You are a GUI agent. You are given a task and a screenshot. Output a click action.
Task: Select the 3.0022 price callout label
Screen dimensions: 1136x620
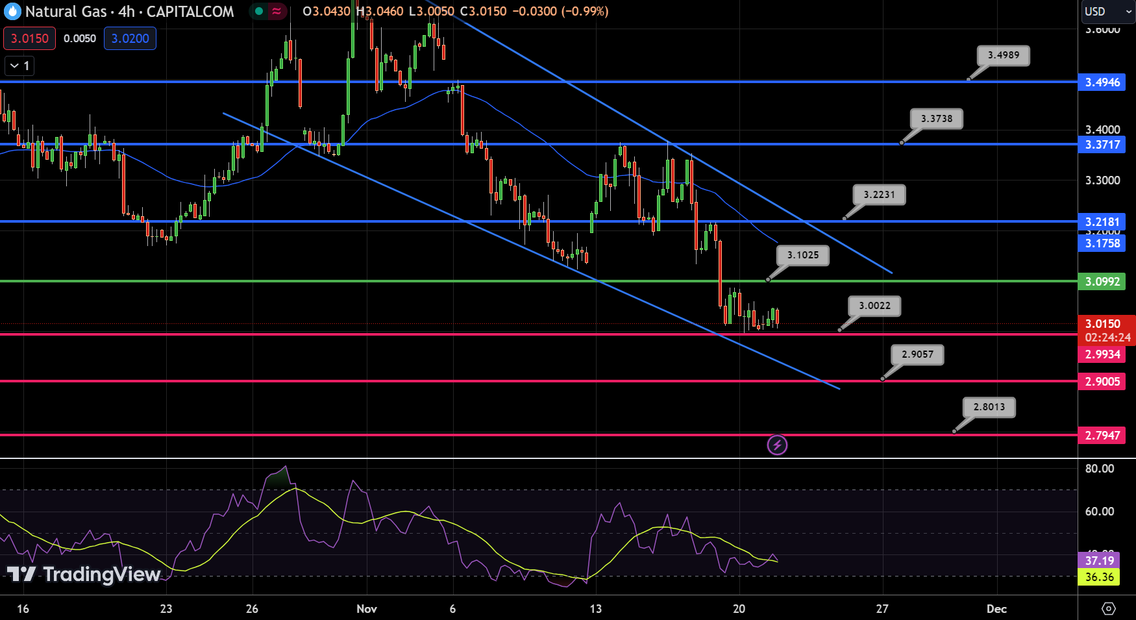(874, 306)
